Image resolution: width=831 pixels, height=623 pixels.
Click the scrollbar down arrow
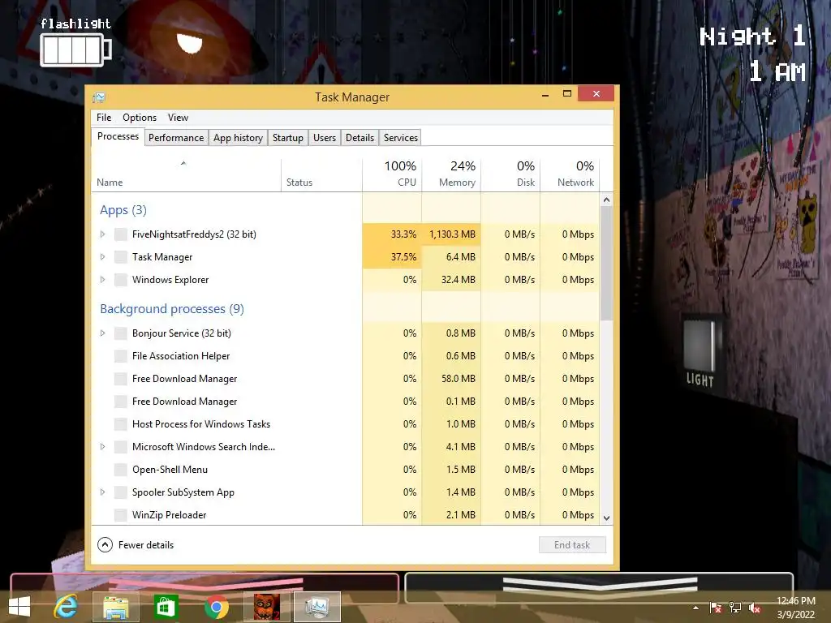pyautogui.click(x=606, y=518)
